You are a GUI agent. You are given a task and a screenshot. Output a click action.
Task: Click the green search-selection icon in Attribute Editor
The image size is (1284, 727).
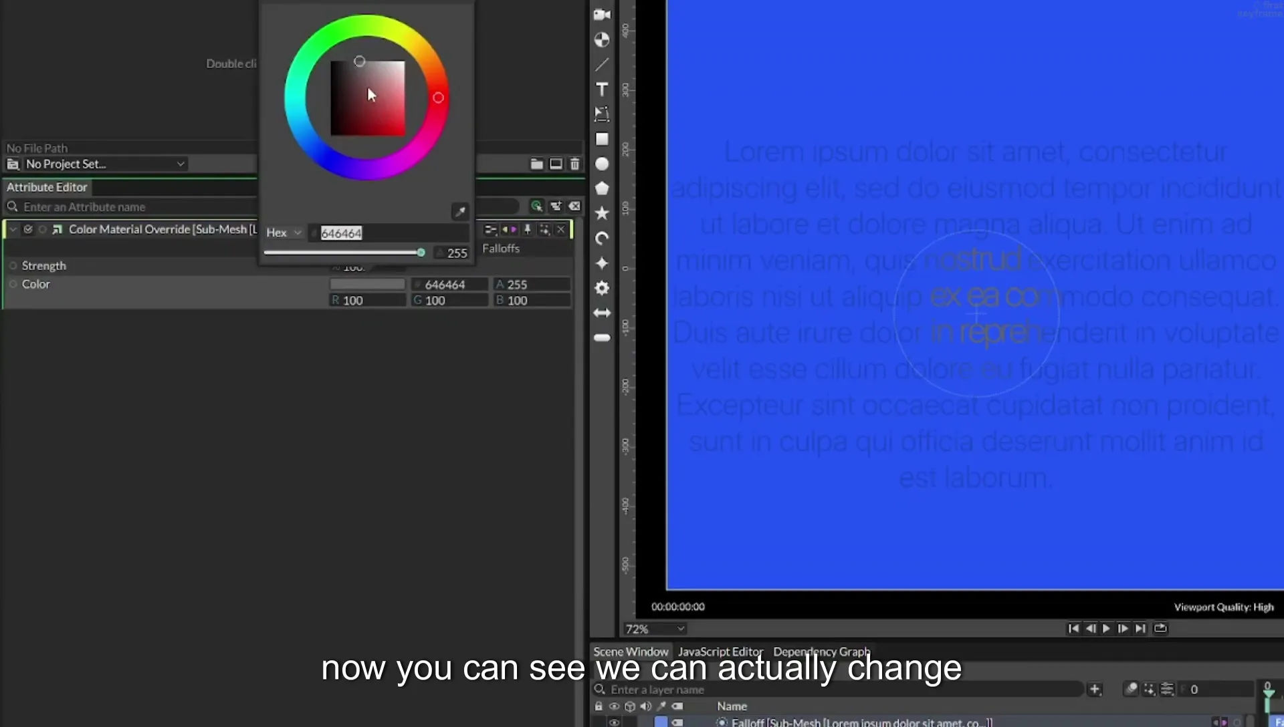(x=536, y=206)
